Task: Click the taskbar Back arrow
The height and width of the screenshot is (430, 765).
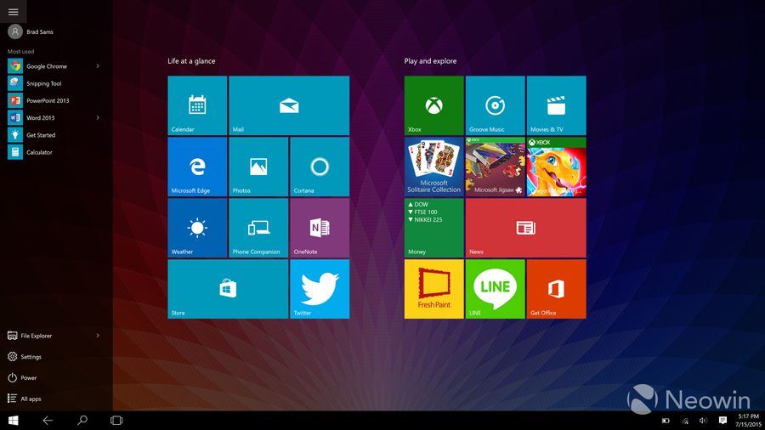Action: point(48,421)
